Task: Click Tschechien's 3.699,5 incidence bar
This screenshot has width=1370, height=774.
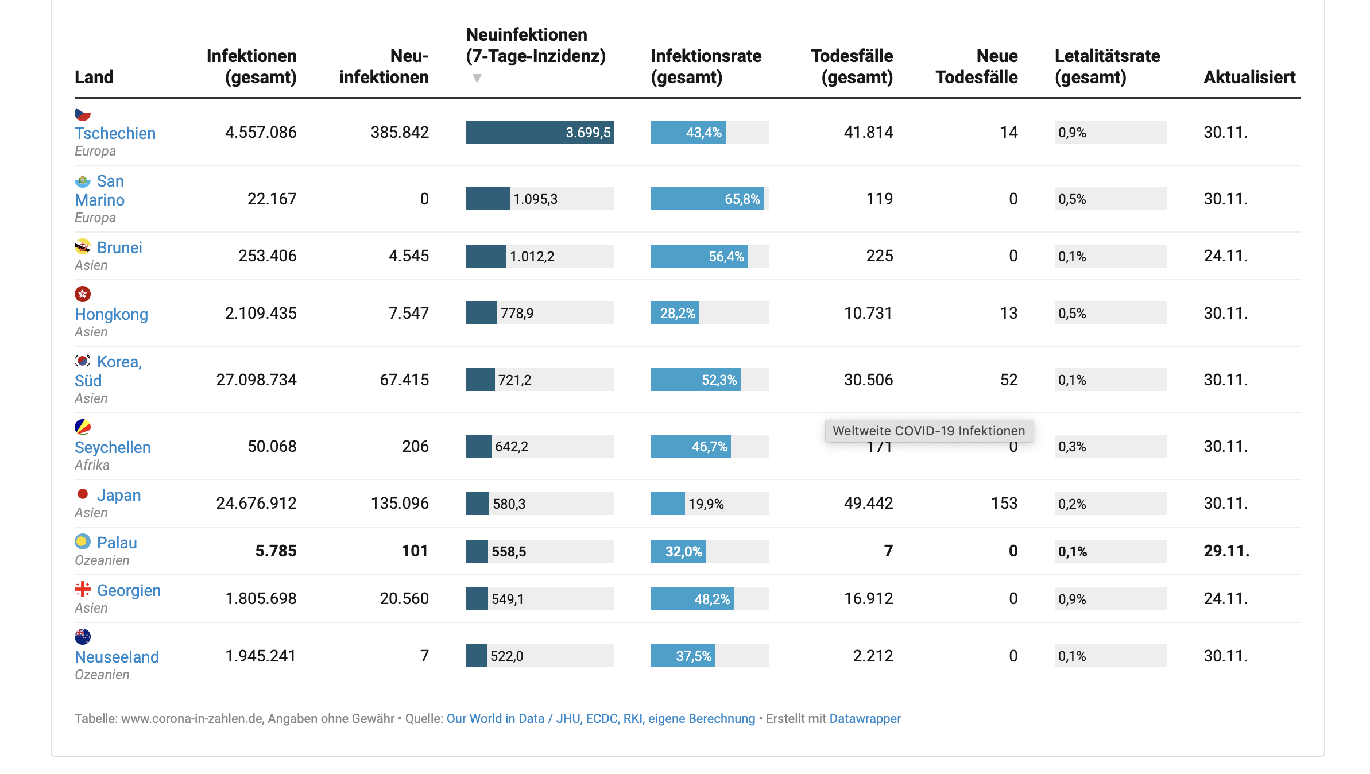Action: pyautogui.click(x=539, y=132)
